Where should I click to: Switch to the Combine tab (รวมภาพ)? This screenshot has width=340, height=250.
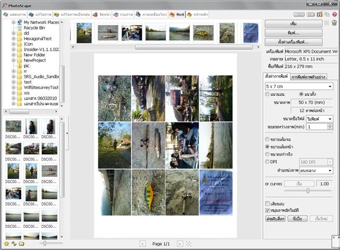pyautogui.click(x=123, y=14)
